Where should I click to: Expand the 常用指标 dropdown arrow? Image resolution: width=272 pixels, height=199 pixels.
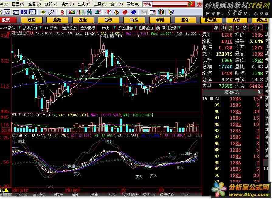tap(179, 28)
